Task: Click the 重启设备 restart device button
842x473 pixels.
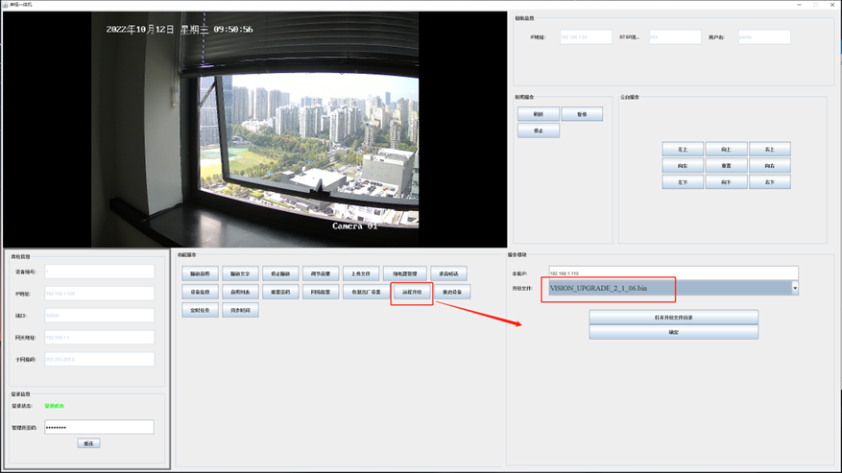Action: [x=451, y=292]
